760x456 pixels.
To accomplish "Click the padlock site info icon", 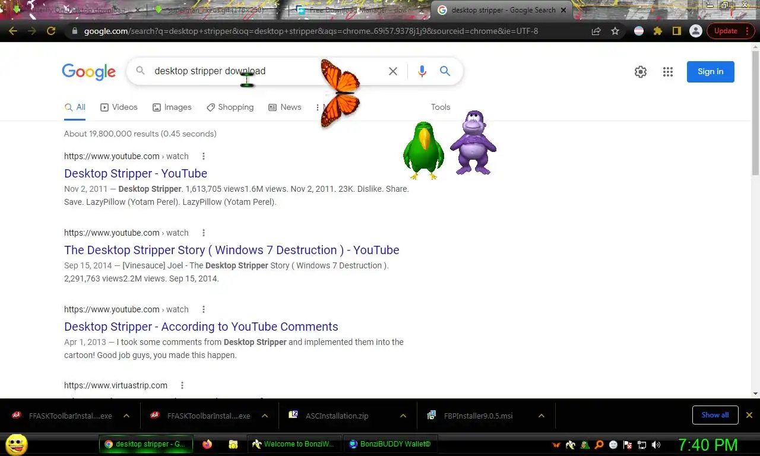I will click(x=74, y=31).
